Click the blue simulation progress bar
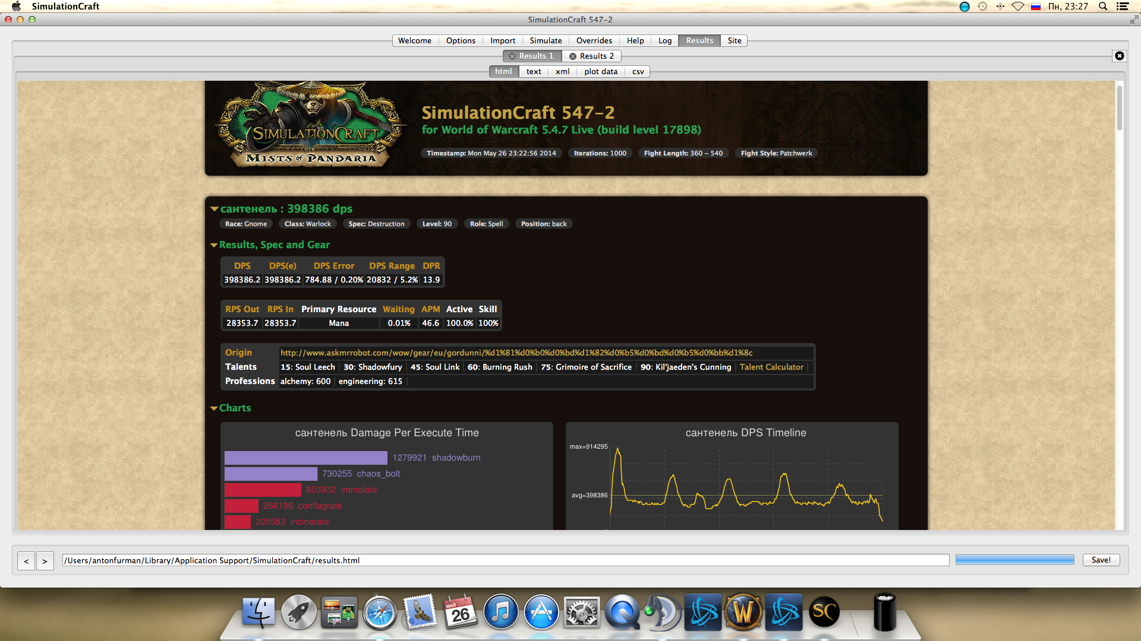This screenshot has height=641, width=1141. click(x=1015, y=560)
